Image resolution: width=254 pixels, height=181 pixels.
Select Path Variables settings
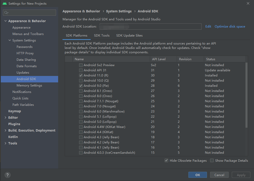click(23, 105)
